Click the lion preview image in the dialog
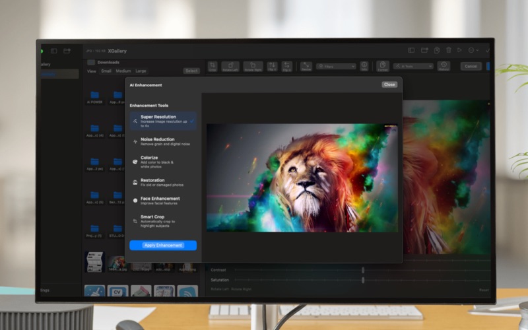The image size is (528, 330). click(302, 178)
